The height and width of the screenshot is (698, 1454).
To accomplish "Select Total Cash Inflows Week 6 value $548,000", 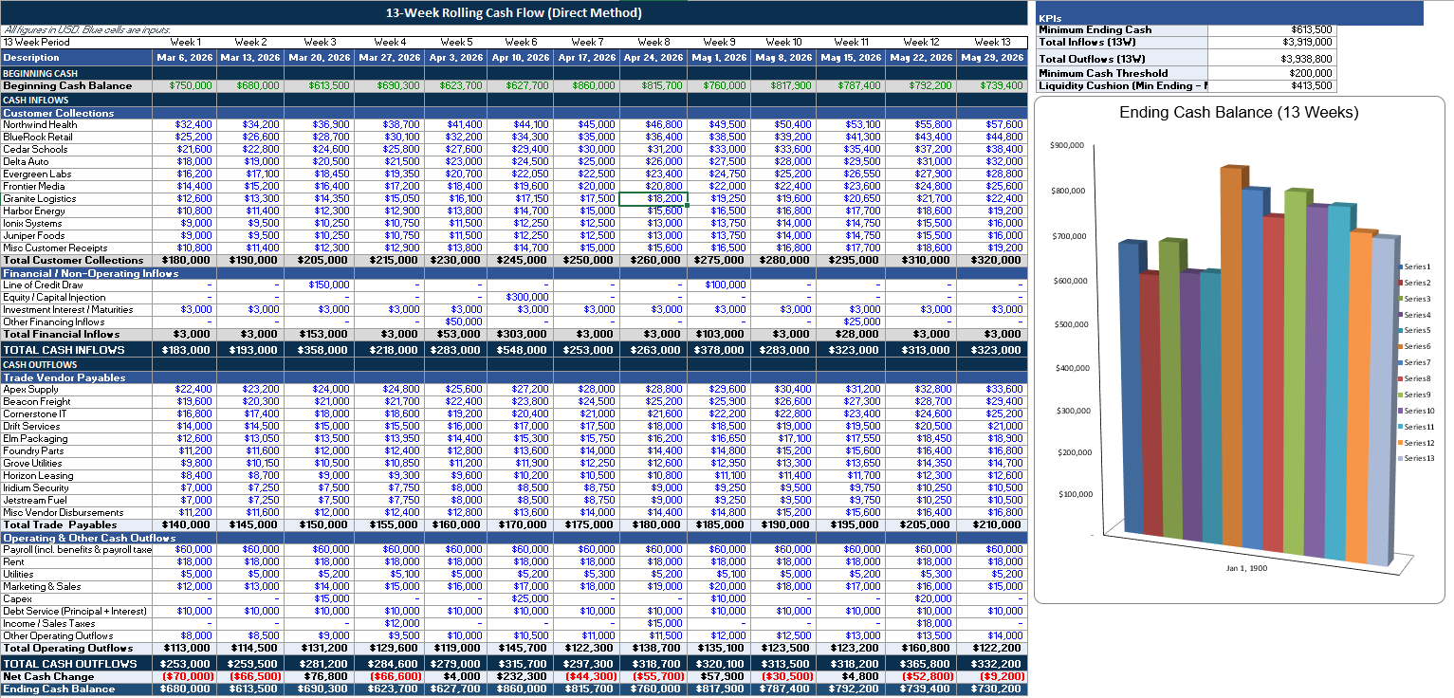I will [521, 350].
